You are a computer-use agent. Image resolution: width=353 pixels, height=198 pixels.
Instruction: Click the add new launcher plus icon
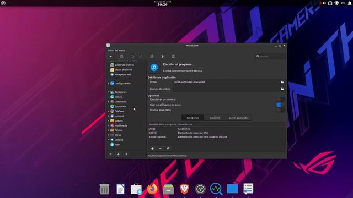(x=111, y=56)
